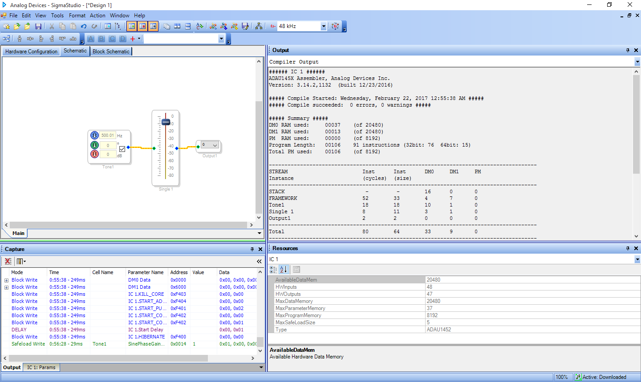Open the Action menu
The image size is (641, 382).
[x=97, y=15]
